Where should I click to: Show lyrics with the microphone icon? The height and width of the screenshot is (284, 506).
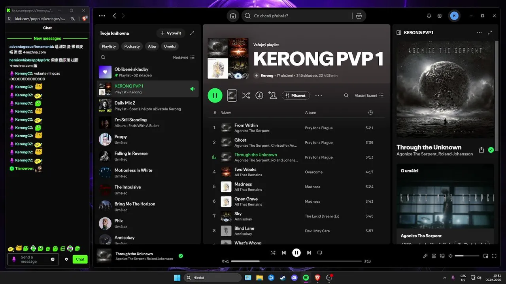425,256
